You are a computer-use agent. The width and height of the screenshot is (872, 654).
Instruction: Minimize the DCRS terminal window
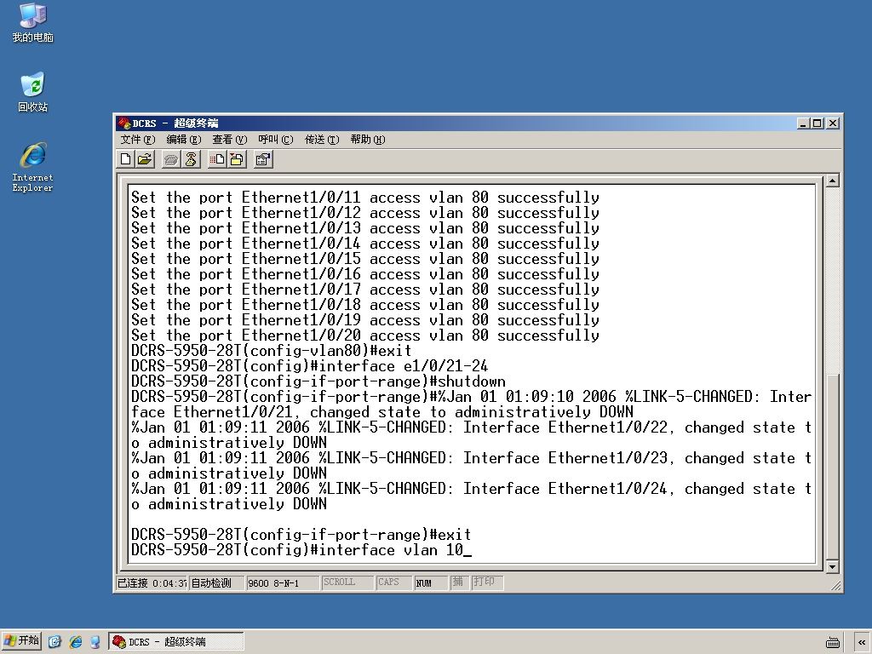click(803, 123)
